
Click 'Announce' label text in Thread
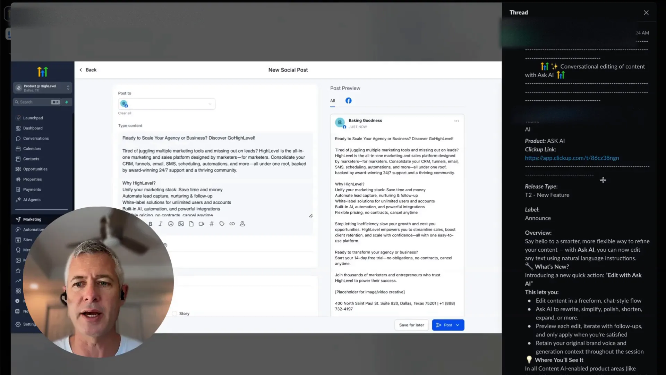tap(538, 218)
